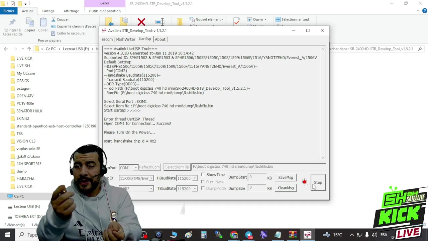Screen dimensions: 428x241
Task: Click the Stop button
Action: pyautogui.click(x=318, y=182)
